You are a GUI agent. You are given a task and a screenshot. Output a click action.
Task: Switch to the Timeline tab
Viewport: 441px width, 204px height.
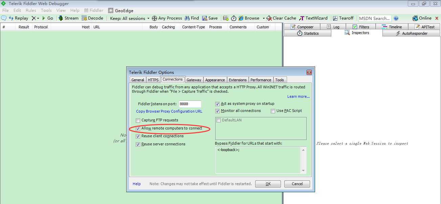(x=392, y=27)
